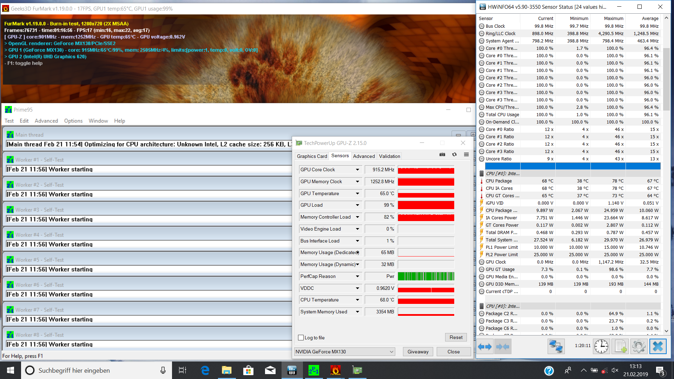Screen dimensions: 674x379
Task: Open the Prime95 Options menu
Action: [73, 121]
